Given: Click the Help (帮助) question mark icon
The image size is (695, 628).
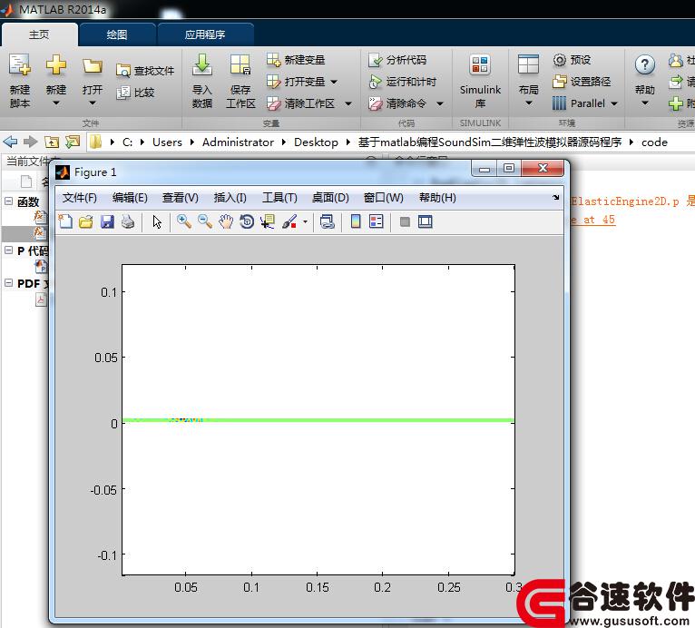Looking at the screenshot, I should point(645,65).
